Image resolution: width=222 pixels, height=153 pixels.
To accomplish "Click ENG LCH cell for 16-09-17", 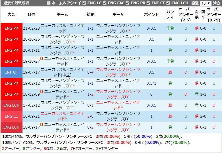I will (12, 127).
